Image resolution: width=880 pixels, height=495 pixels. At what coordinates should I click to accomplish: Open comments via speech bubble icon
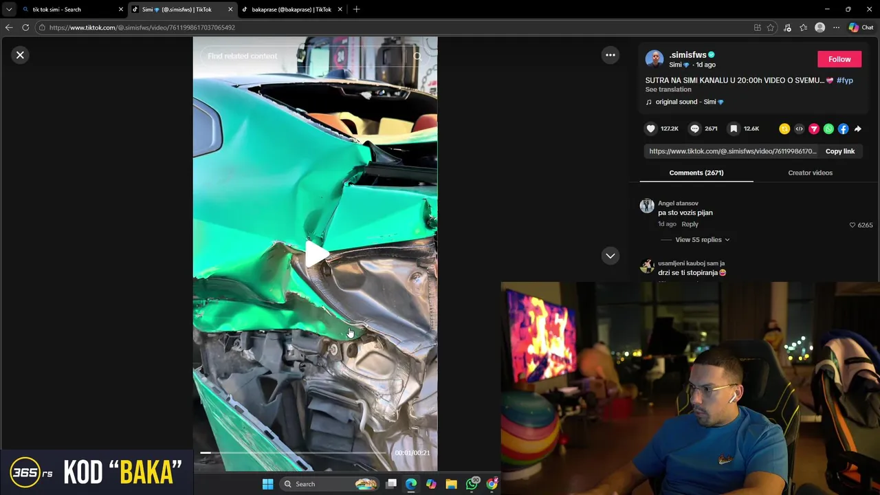[694, 129]
